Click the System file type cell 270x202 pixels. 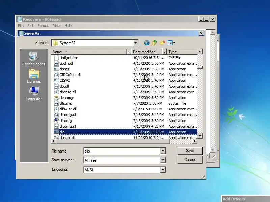tap(177, 103)
